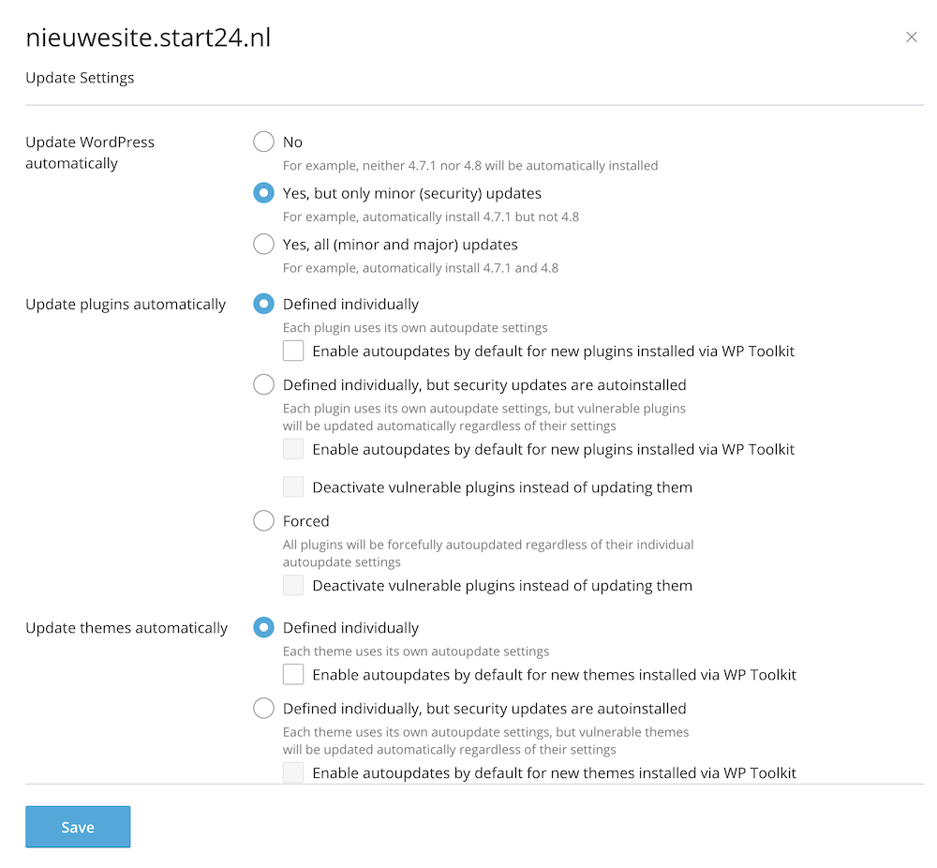937x868 pixels.
Task: Check deactivate vulnerable plugins under Forced mode
Action: point(294,584)
